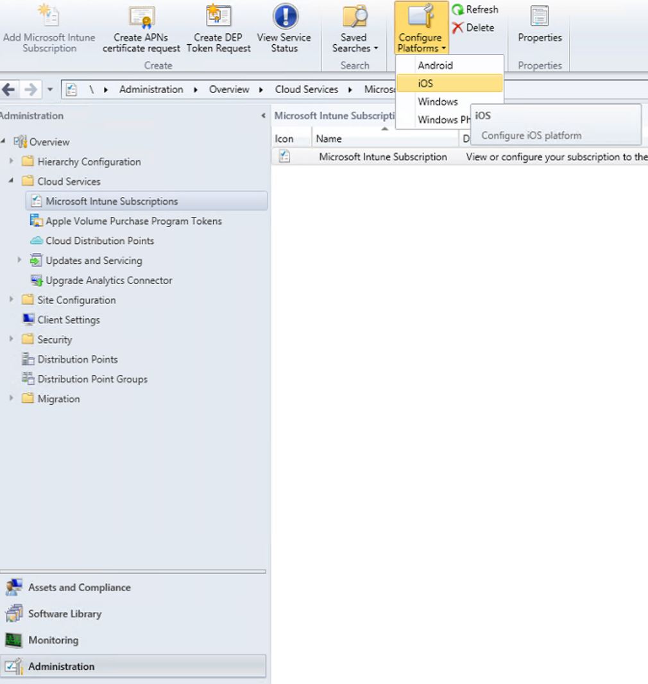
Task: Click Administration in the breadcrumb
Action: pyautogui.click(x=151, y=89)
